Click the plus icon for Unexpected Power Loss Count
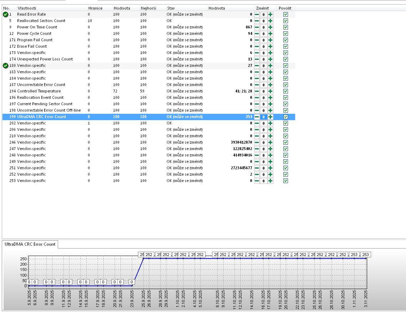Viewport: 406px width, 315px height. pos(271,59)
